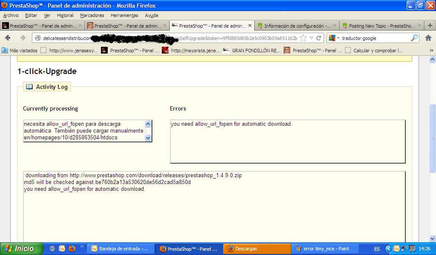The image size is (436, 255).
Task: Click page scrollbar down arrow
Action: coord(433,238)
